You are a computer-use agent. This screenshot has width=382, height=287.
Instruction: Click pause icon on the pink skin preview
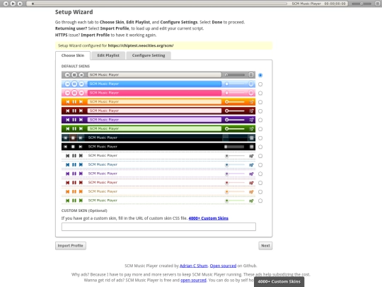(74, 93)
